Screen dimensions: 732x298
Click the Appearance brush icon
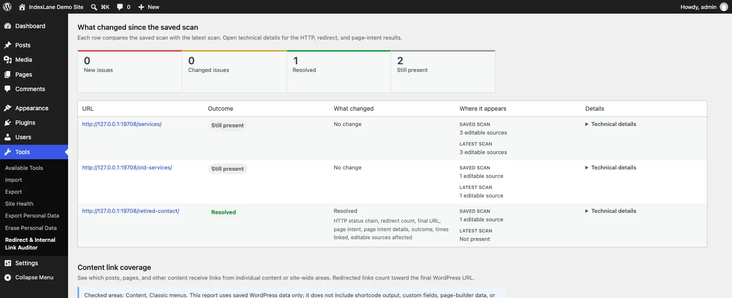click(8, 108)
